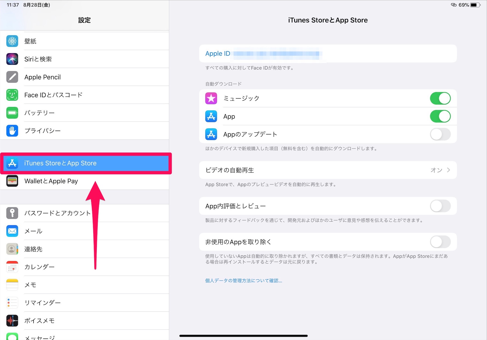Open メモ settings row

tap(84, 285)
